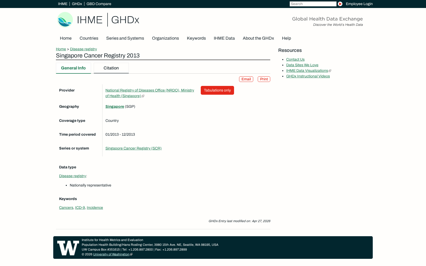Open University of Washington footer link
Screen dimensions: 426x266
(x=111, y=254)
